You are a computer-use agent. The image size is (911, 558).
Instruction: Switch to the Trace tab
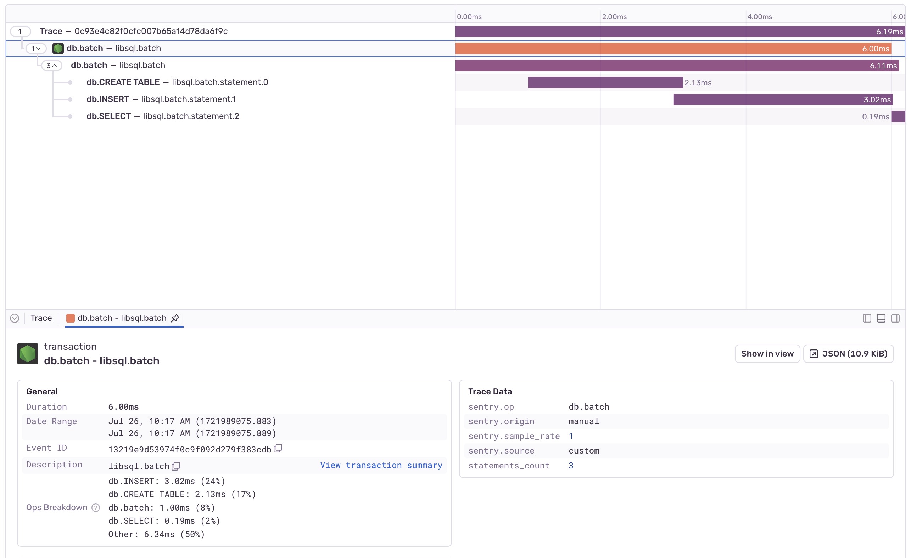[41, 318]
